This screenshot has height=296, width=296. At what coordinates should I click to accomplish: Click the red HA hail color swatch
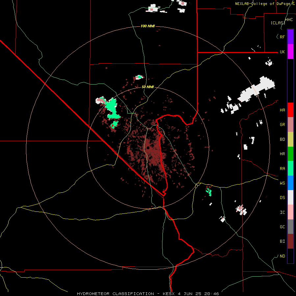(290, 110)
